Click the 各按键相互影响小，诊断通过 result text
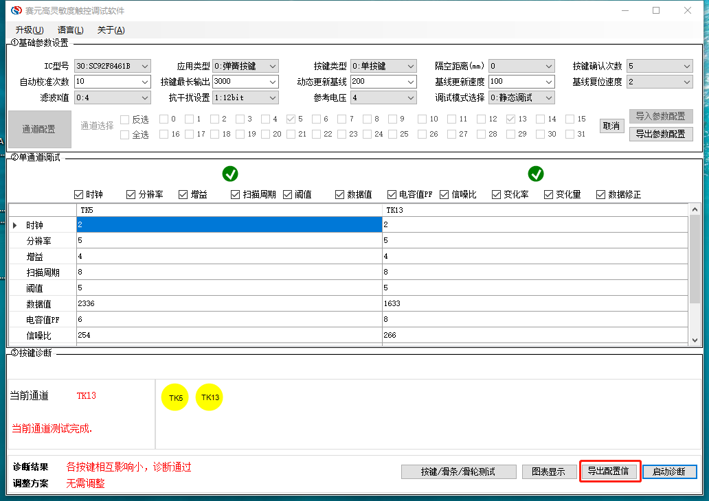Screen dimensions: 709x501 (x=129, y=467)
